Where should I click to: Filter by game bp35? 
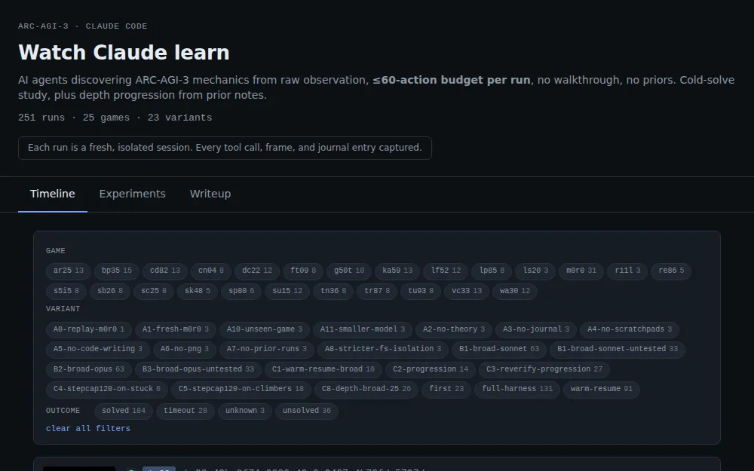[x=116, y=271]
